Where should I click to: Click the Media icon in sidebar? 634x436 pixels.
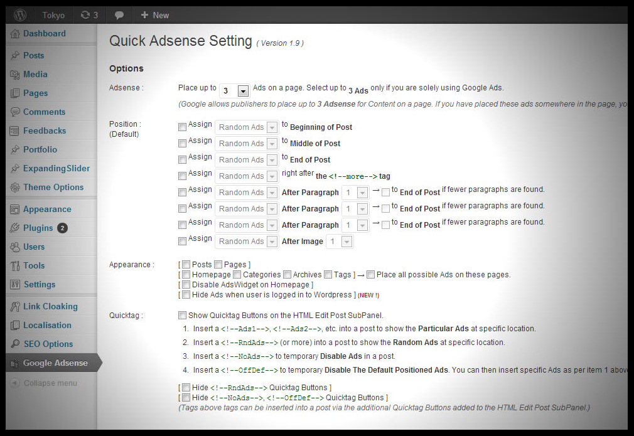tap(15, 75)
